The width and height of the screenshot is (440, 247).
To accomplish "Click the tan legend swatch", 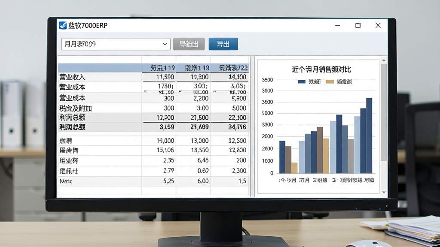I will click(x=330, y=82).
